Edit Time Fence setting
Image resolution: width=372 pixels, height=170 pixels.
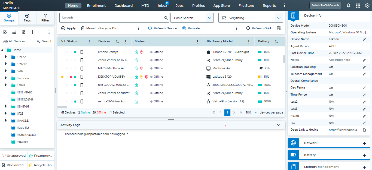coord(364,95)
